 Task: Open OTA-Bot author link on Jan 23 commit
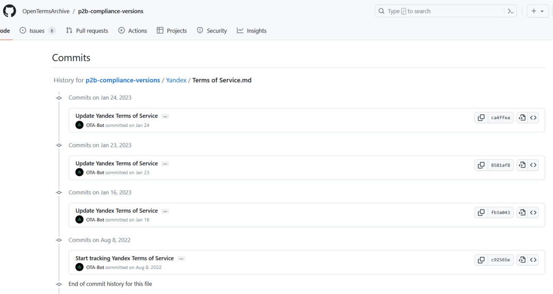[95, 173]
